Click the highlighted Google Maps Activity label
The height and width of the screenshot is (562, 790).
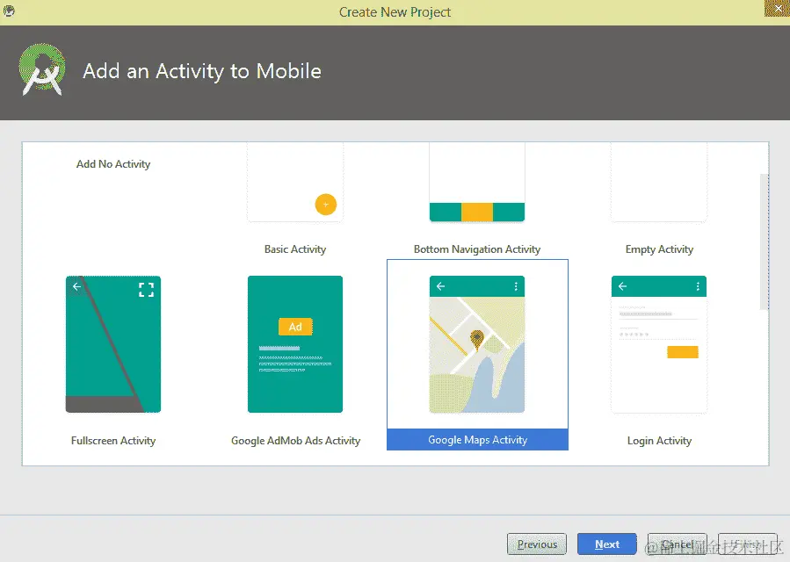(478, 440)
